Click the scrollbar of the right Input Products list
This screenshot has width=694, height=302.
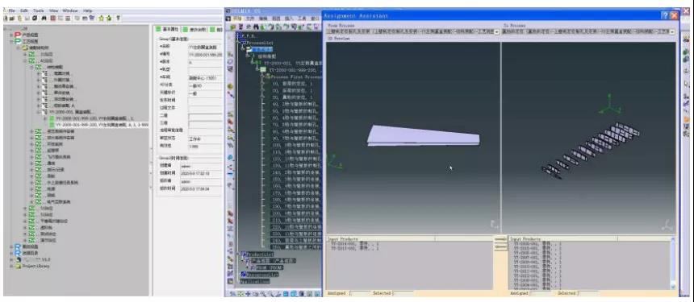(673, 263)
